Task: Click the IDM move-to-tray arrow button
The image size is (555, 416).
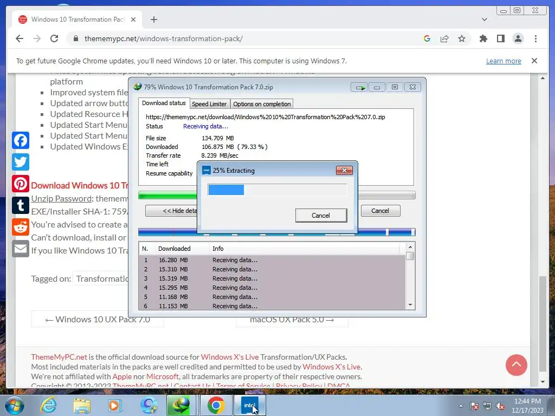Action: click(359, 87)
